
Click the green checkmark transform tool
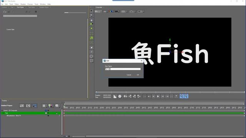tap(91, 38)
